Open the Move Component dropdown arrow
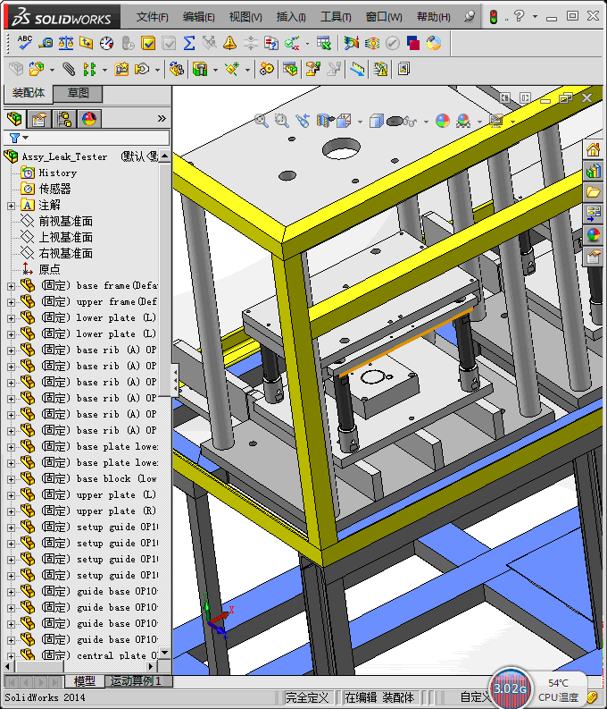 coord(157,70)
